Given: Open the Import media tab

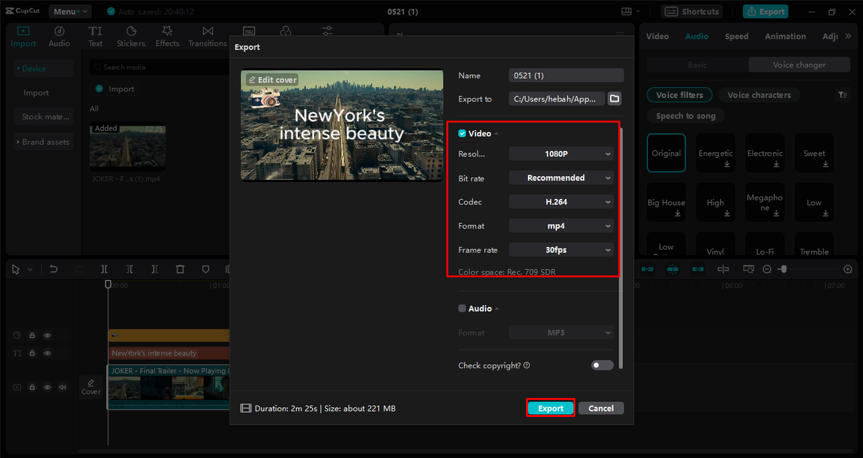Looking at the screenshot, I should click(x=24, y=36).
